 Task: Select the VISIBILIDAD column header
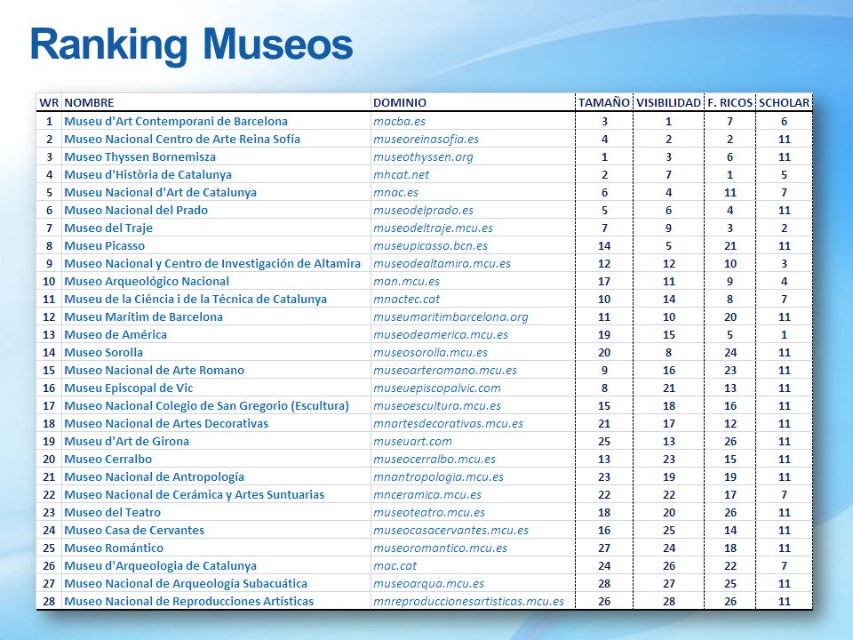click(668, 103)
